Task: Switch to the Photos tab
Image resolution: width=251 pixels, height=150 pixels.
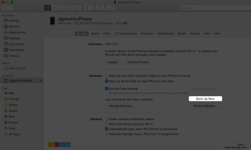Action: [195, 33]
